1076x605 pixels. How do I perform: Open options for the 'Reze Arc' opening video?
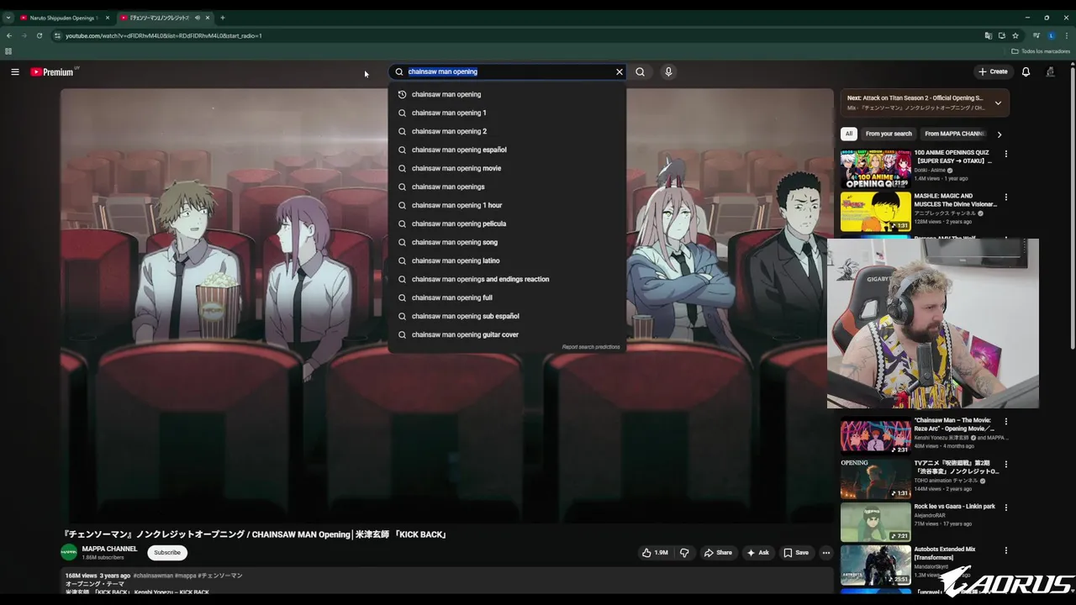tap(1006, 421)
